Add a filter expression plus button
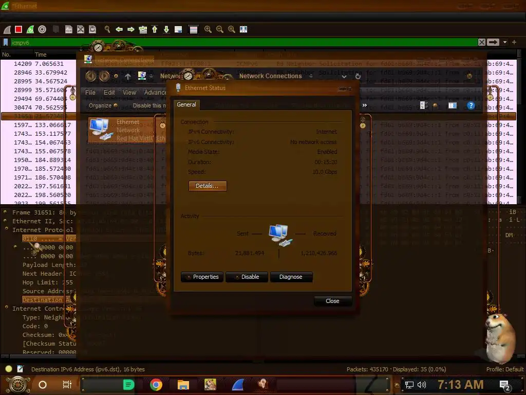The width and height of the screenshot is (526, 395). point(514,42)
